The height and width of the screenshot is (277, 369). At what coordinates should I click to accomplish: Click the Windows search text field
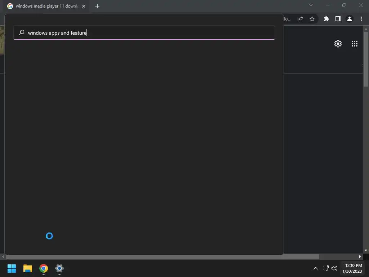(144, 33)
